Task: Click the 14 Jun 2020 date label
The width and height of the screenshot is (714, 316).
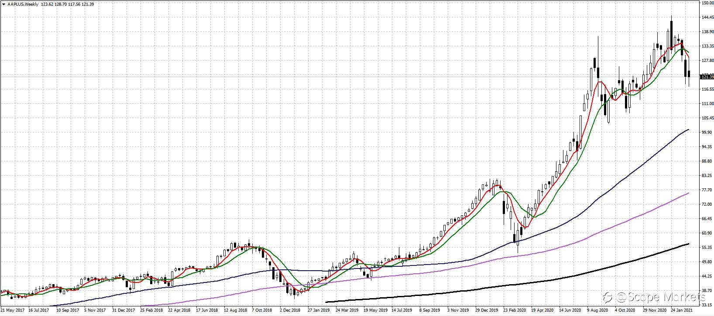Action: (x=571, y=311)
